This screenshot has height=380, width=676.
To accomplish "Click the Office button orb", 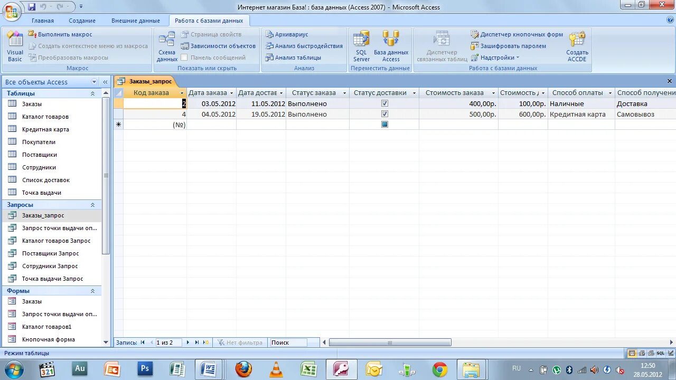I will [x=12, y=11].
